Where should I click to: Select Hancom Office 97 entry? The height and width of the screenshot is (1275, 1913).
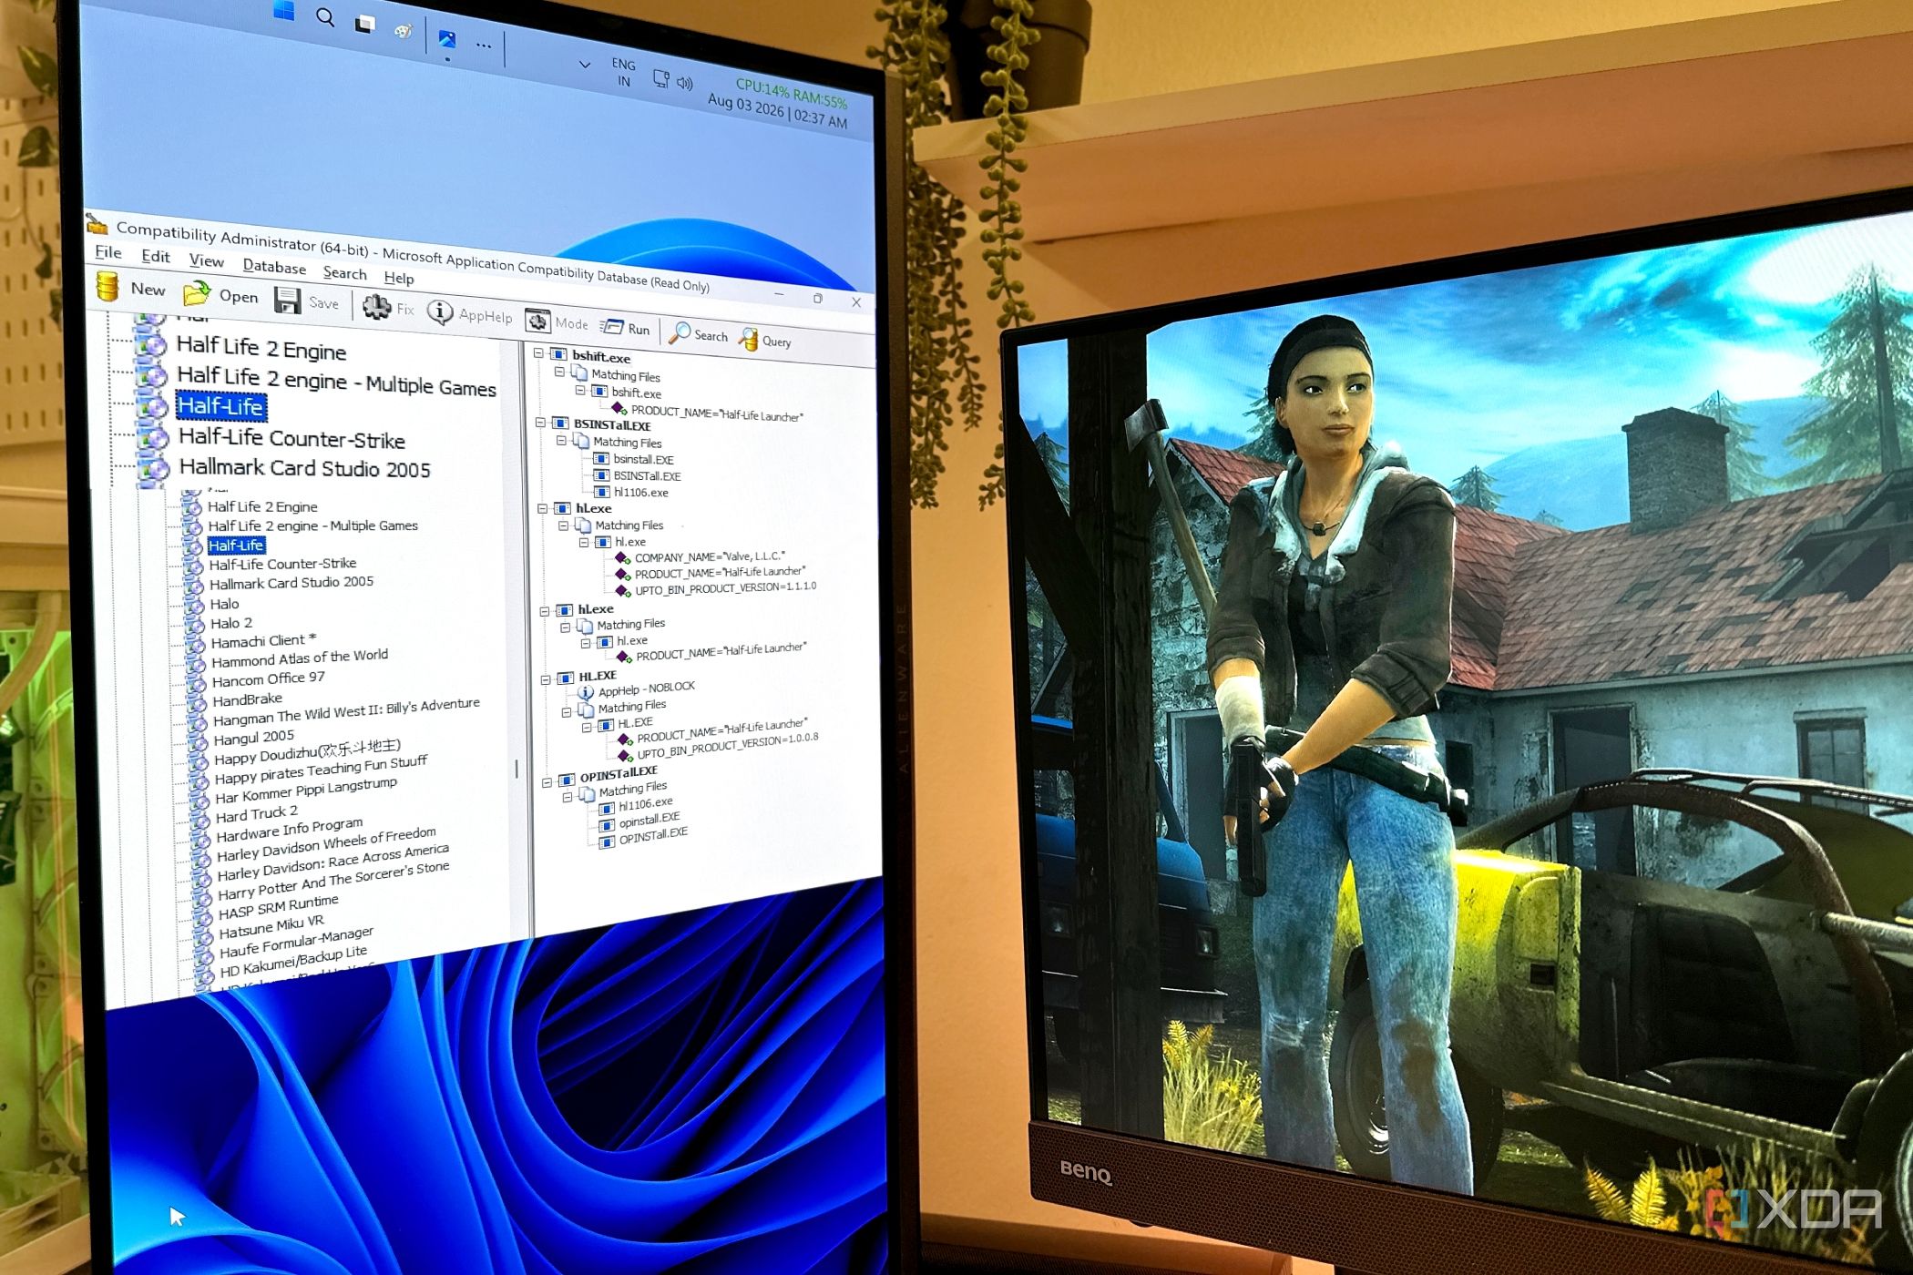point(268,679)
